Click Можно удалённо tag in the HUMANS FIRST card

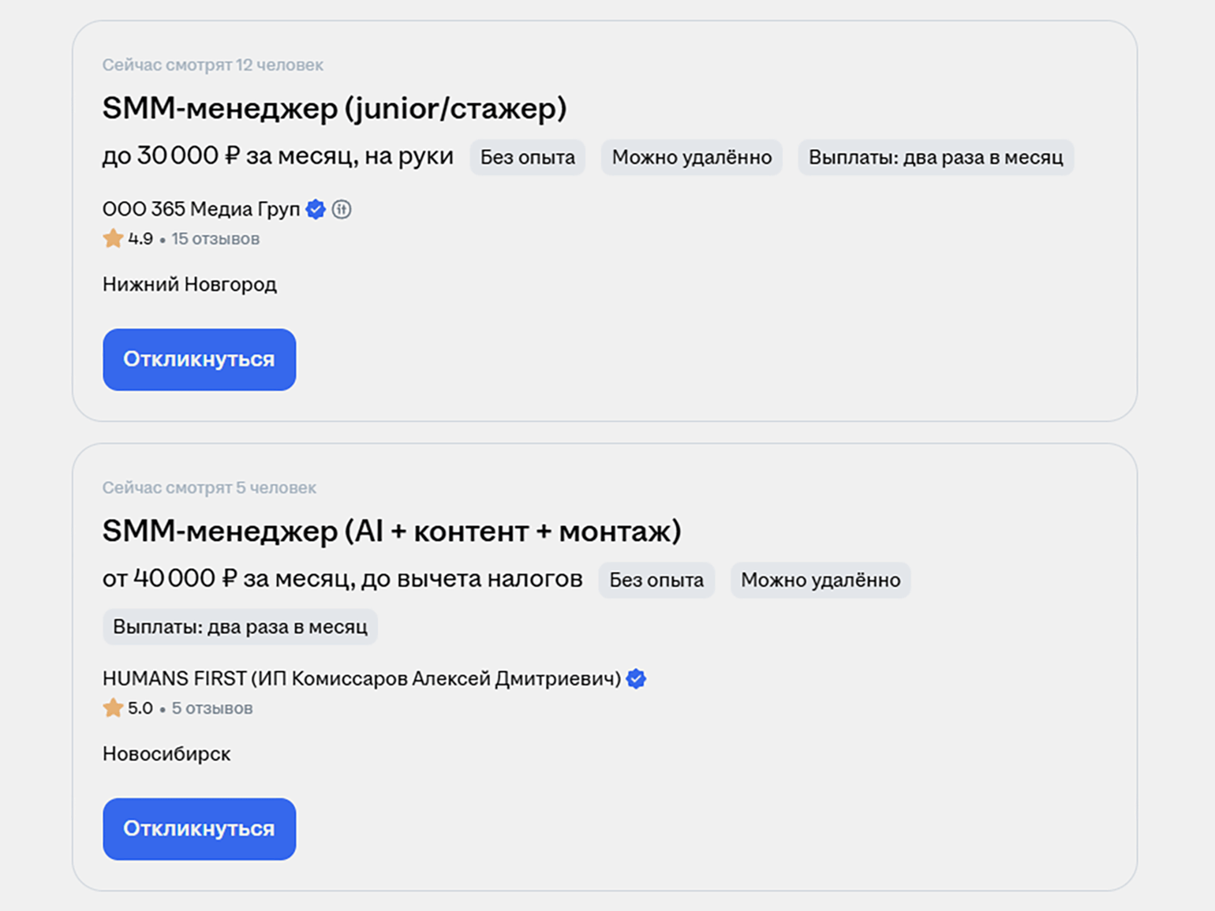click(x=820, y=581)
